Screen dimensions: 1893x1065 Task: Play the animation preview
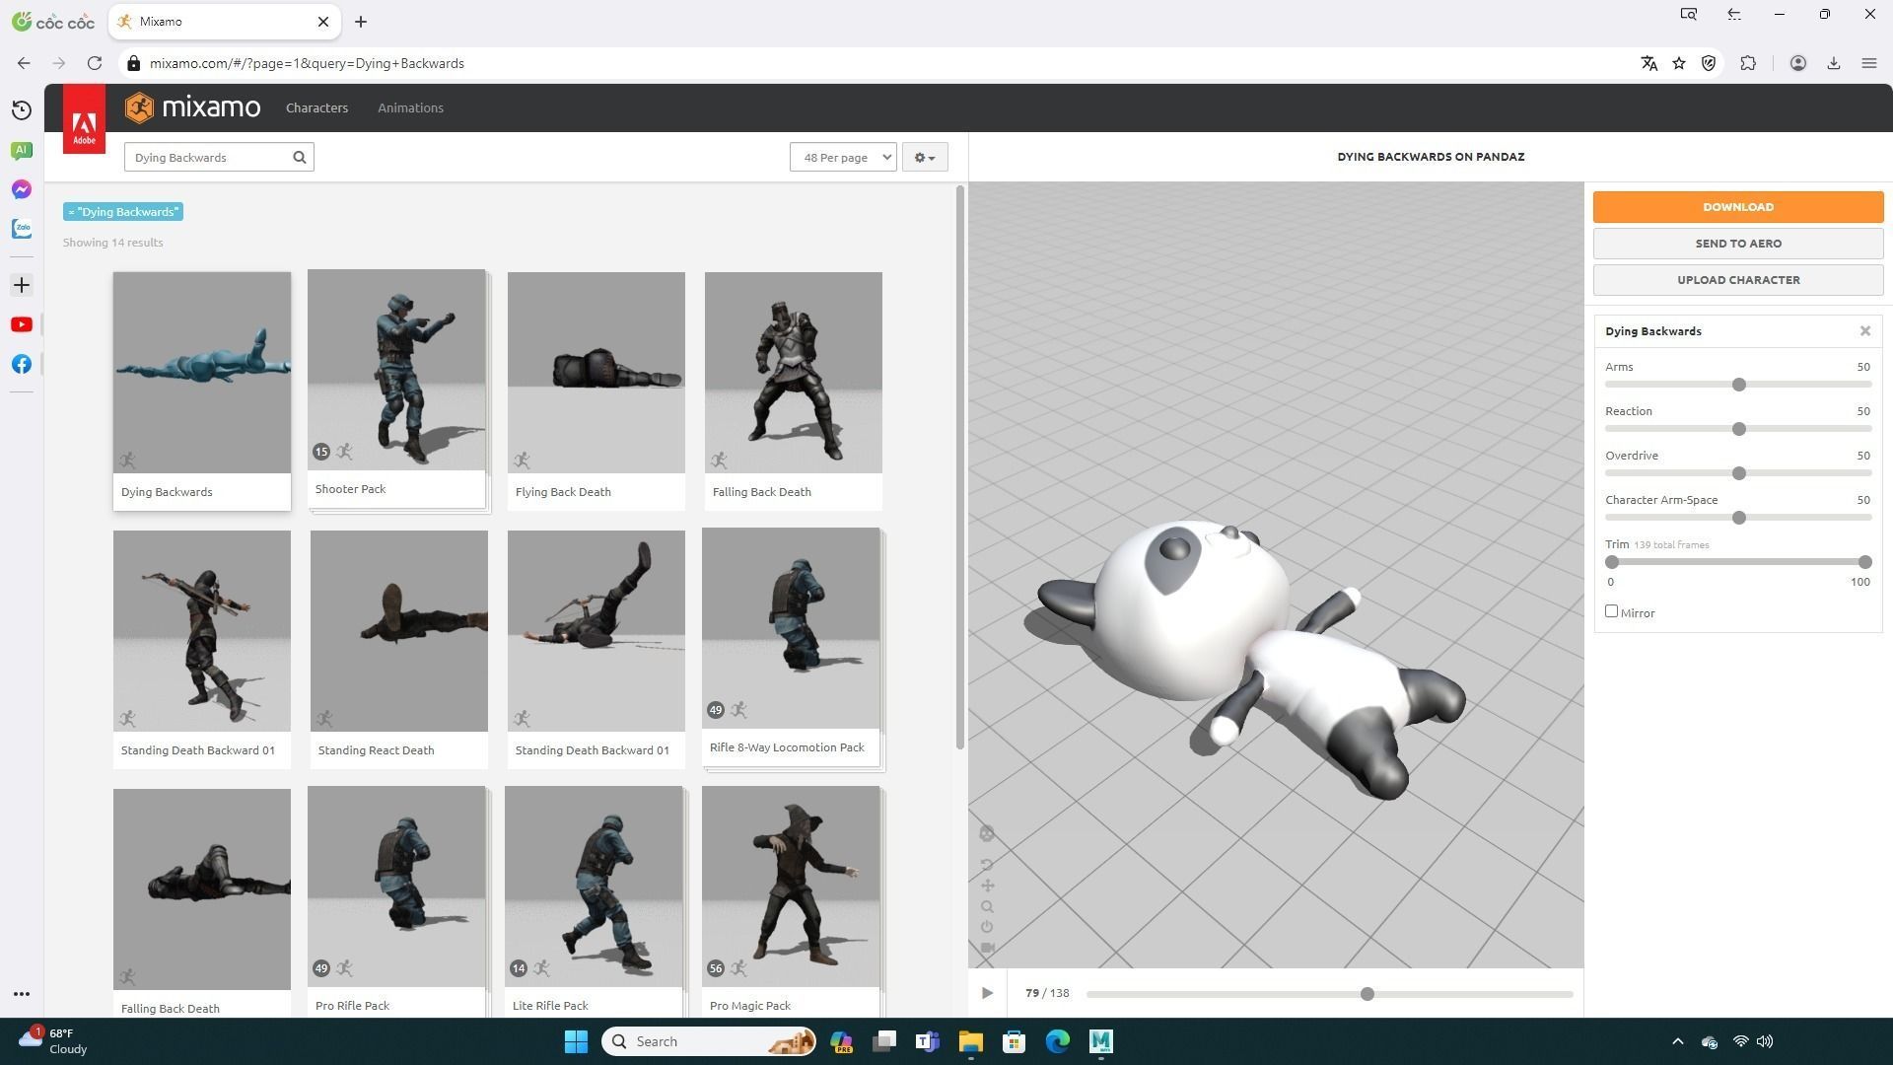[987, 993]
